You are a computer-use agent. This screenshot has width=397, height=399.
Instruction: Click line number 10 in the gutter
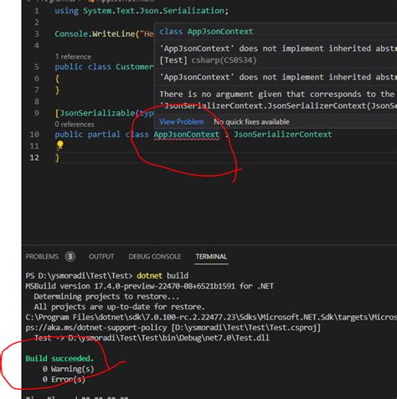(x=34, y=135)
